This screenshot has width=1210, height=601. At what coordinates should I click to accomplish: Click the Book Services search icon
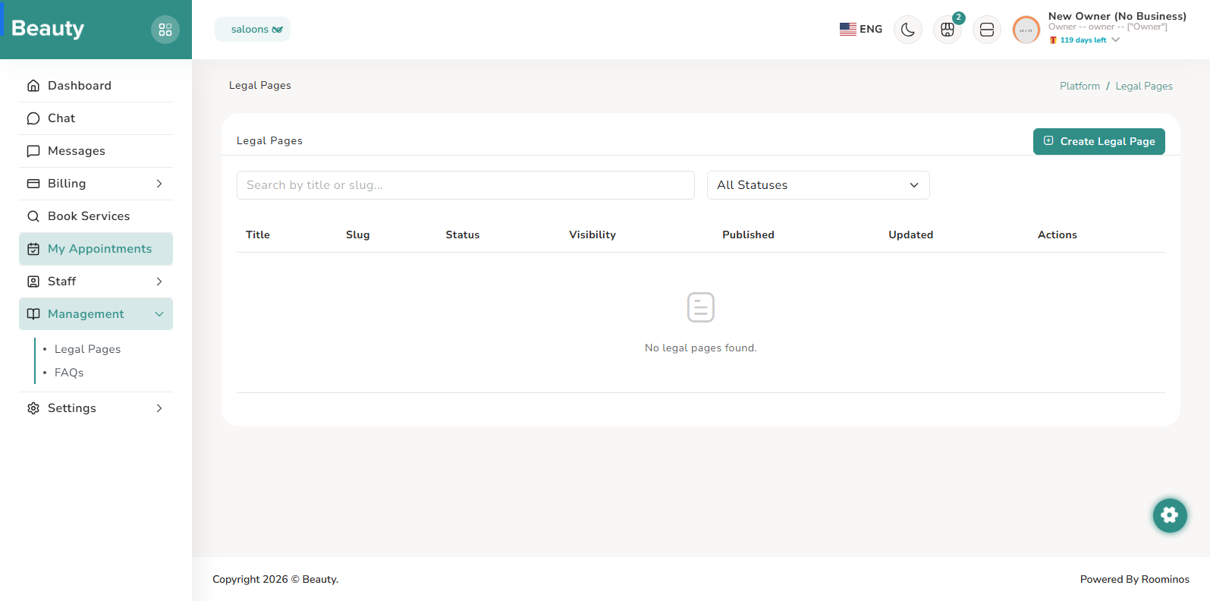pyautogui.click(x=33, y=216)
